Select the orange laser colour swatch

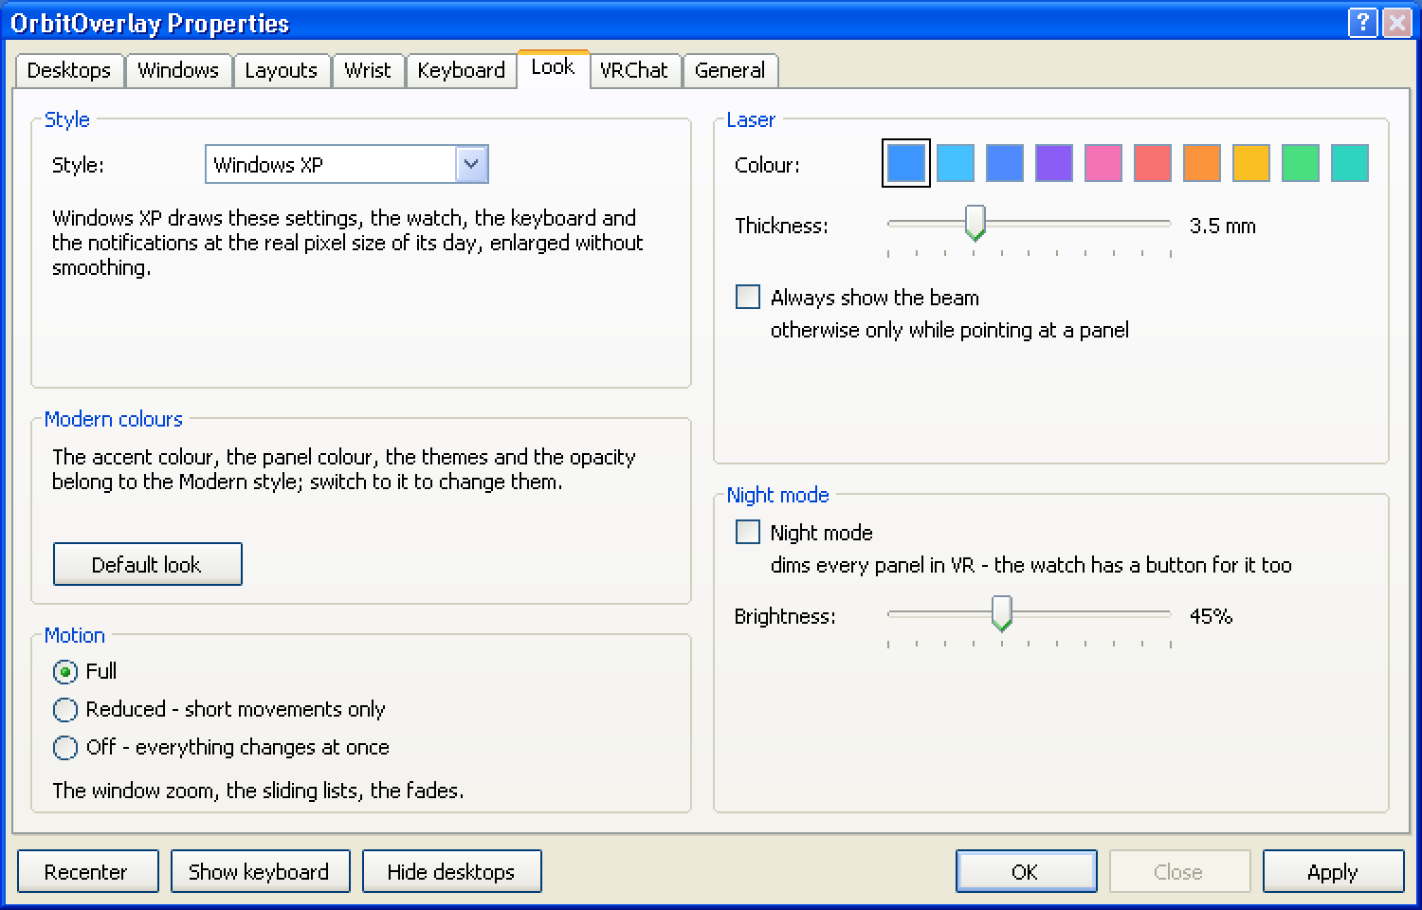[x=1202, y=163]
